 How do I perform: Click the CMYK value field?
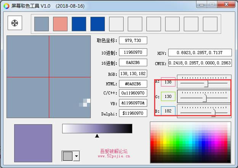pos(199,63)
